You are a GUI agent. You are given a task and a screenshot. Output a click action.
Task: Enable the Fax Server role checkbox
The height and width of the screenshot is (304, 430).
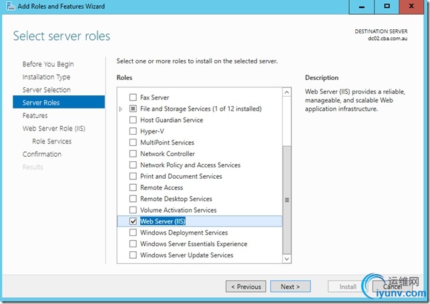(133, 97)
